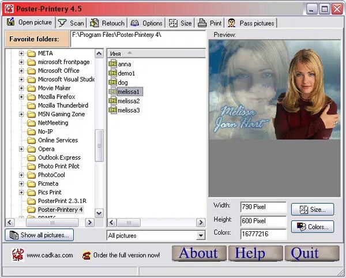
Task: Click the Colors value field
Action: [x=264, y=234]
